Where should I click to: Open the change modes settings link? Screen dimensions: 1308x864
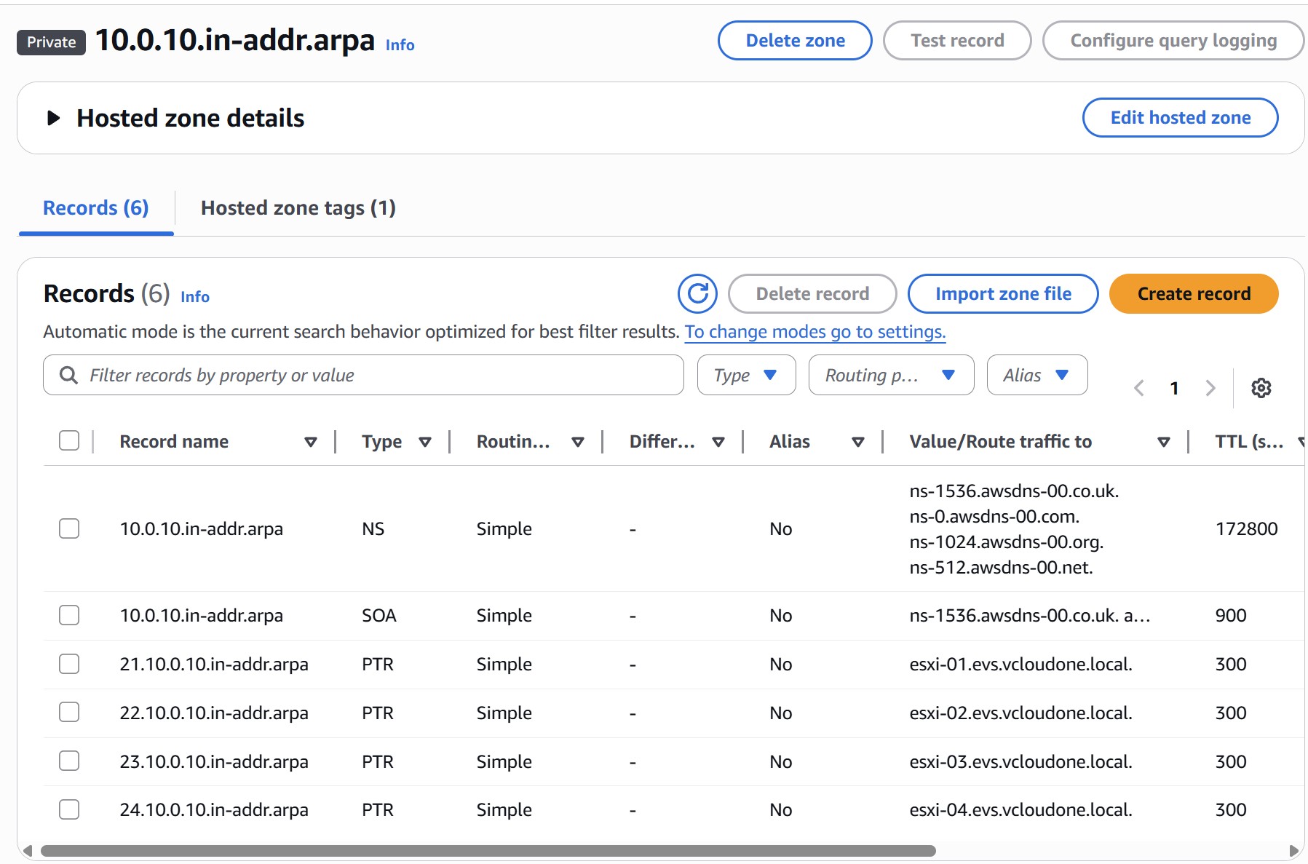815,331
